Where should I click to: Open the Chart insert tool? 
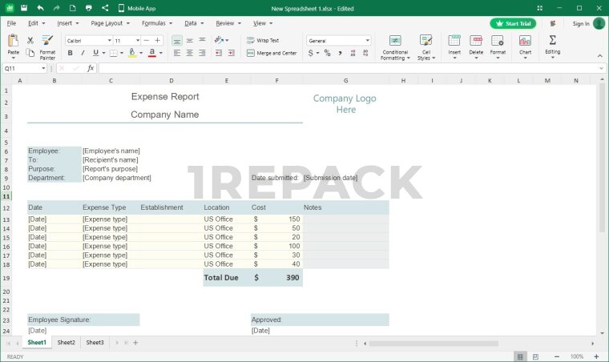click(x=525, y=46)
